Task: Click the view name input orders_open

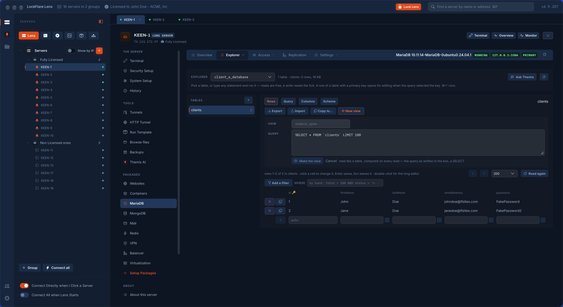Action: (321, 124)
